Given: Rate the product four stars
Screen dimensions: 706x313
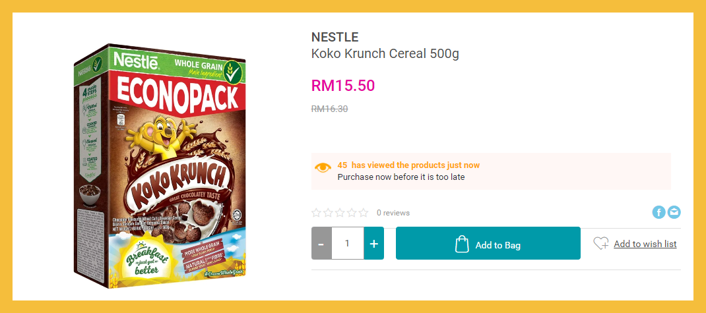Looking at the screenshot, I should (x=352, y=213).
